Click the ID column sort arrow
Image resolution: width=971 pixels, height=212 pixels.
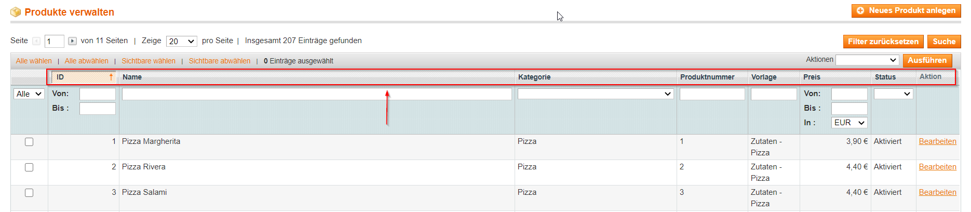111,77
